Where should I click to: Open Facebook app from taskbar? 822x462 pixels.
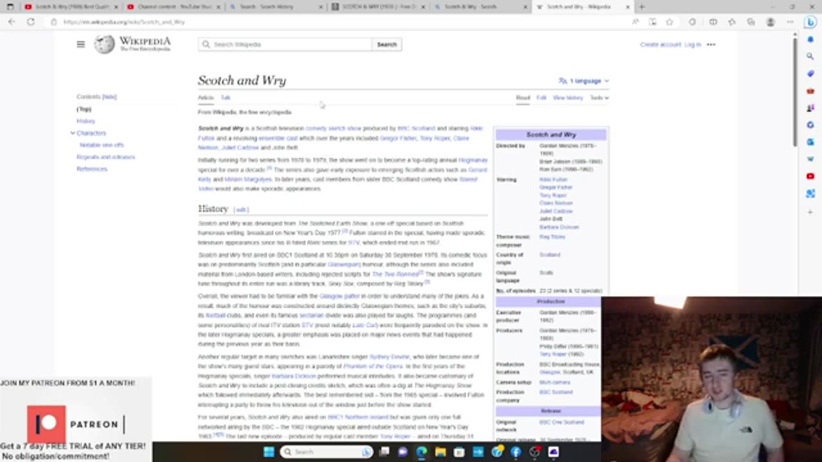point(516,452)
